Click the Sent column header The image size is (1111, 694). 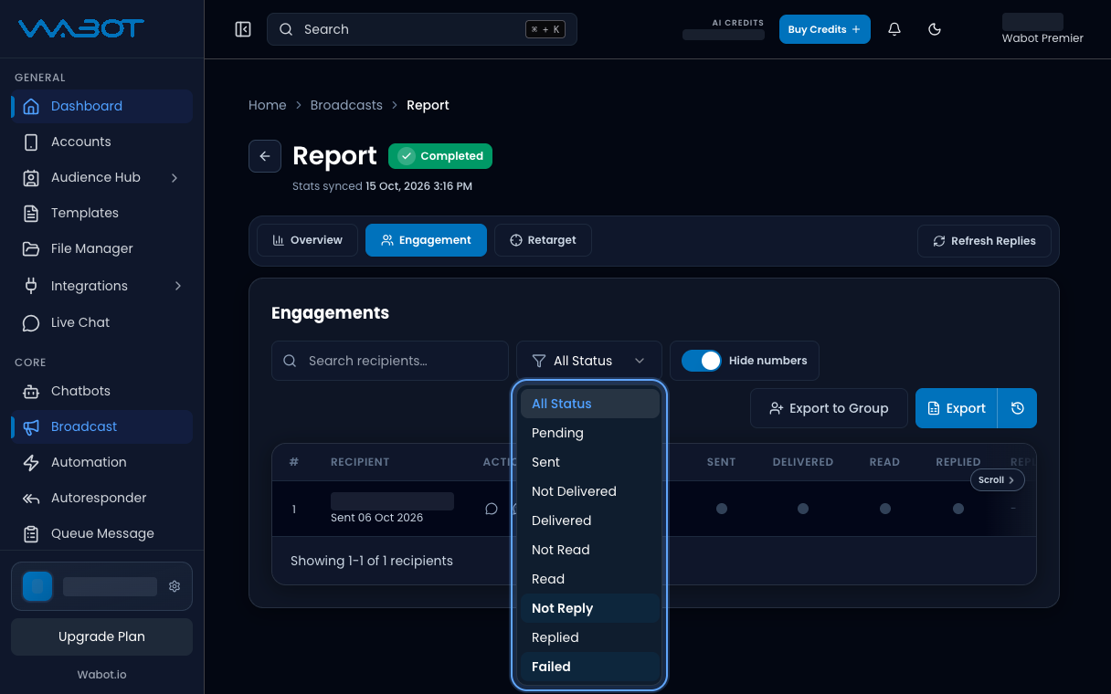pyautogui.click(x=721, y=462)
